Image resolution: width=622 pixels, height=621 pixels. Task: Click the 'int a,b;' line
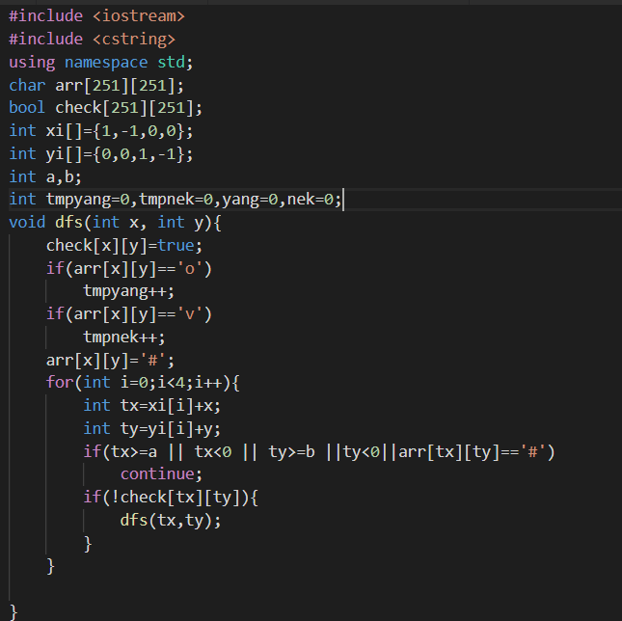(x=45, y=176)
